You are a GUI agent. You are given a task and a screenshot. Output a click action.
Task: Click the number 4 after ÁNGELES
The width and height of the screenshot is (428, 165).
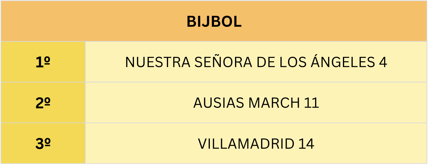click(x=383, y=62)
